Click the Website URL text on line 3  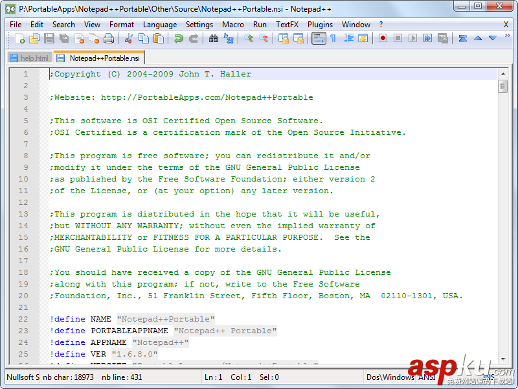tap(207, 97)
